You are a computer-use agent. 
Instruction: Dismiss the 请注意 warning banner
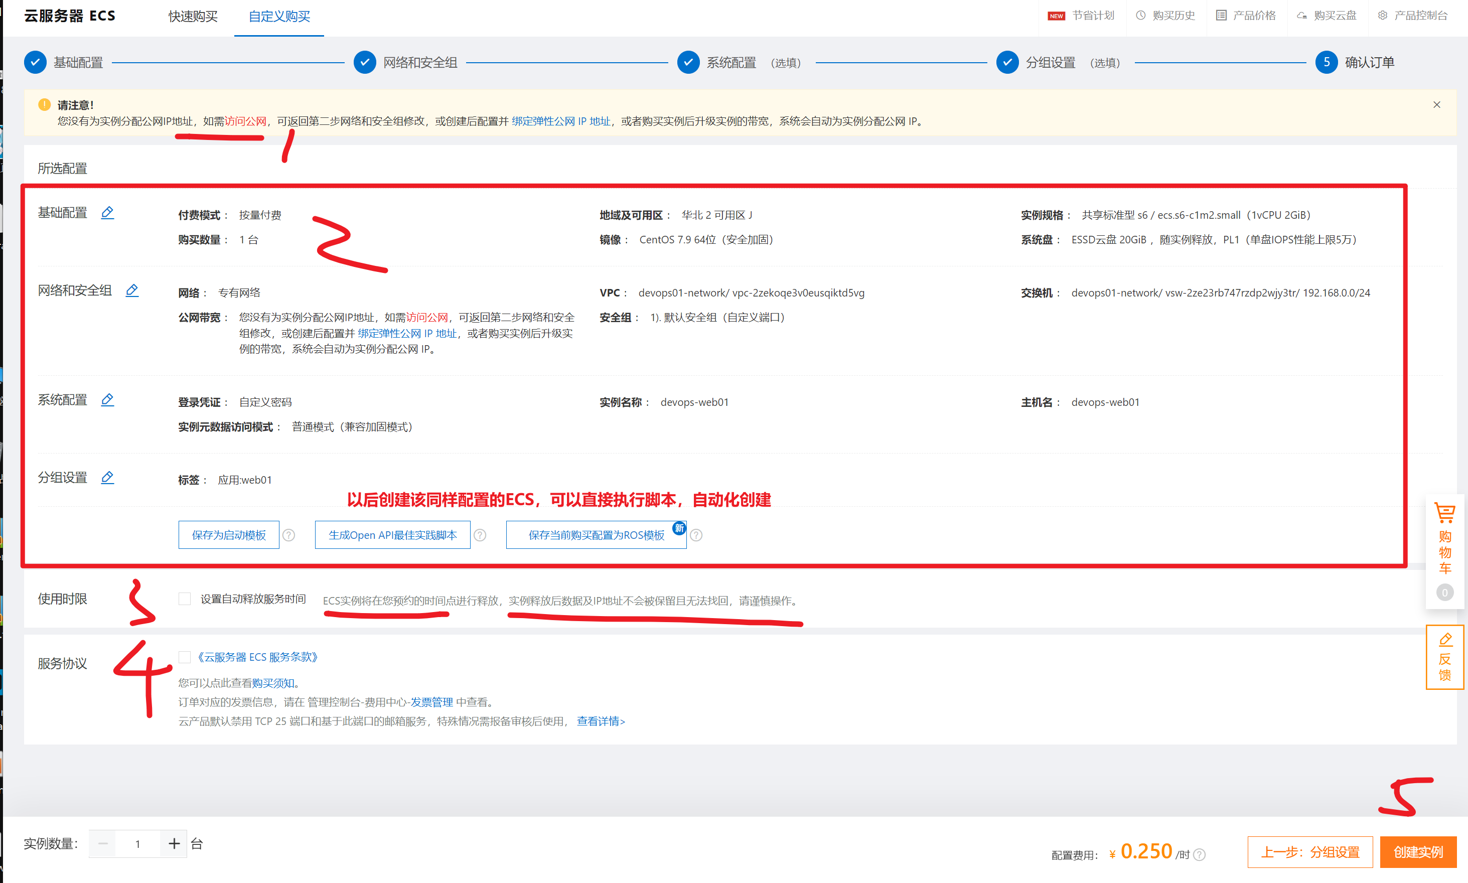[x=1436, y=105]
